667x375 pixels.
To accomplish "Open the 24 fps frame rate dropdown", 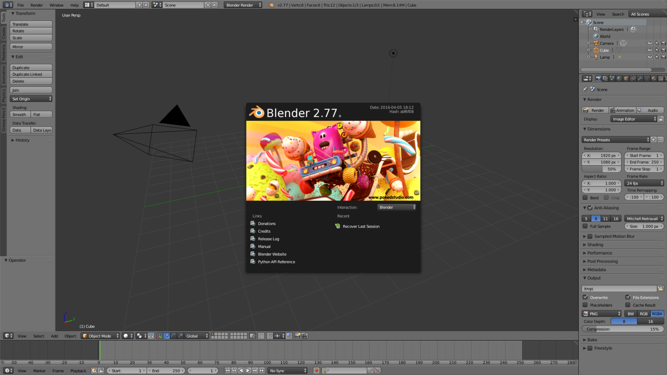I will tap(644, 183).
